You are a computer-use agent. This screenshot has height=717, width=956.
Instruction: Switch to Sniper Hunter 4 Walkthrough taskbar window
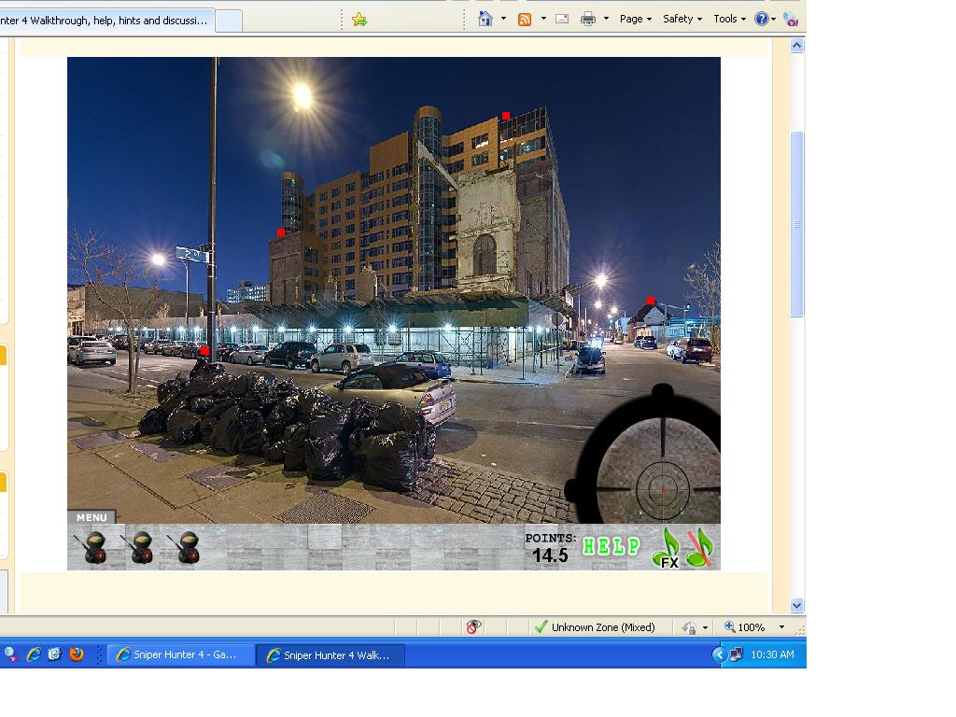[334, 655]
